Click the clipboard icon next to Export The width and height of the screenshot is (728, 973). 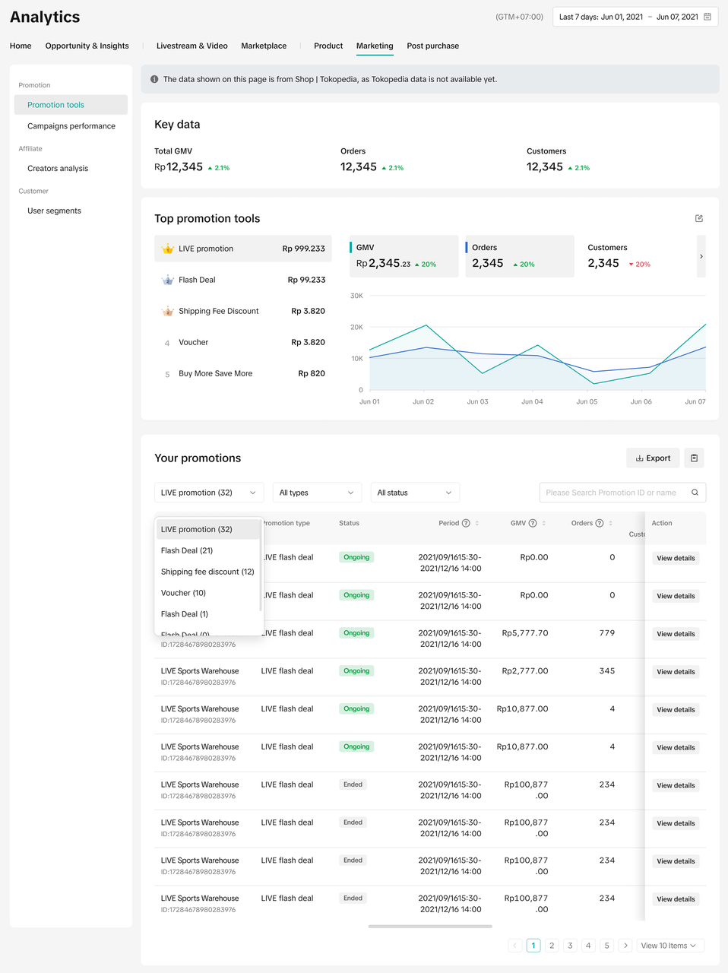[694, 458]
